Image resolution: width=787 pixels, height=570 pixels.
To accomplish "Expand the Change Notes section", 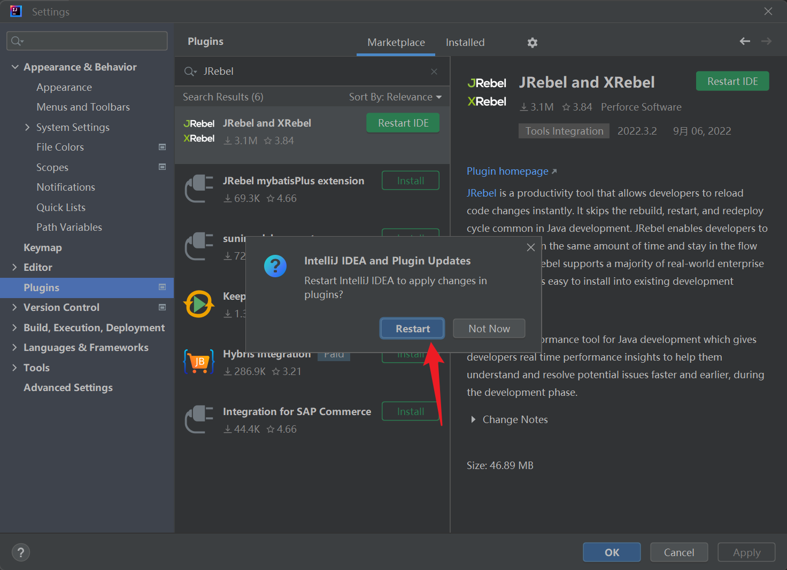I will [473, 419].
